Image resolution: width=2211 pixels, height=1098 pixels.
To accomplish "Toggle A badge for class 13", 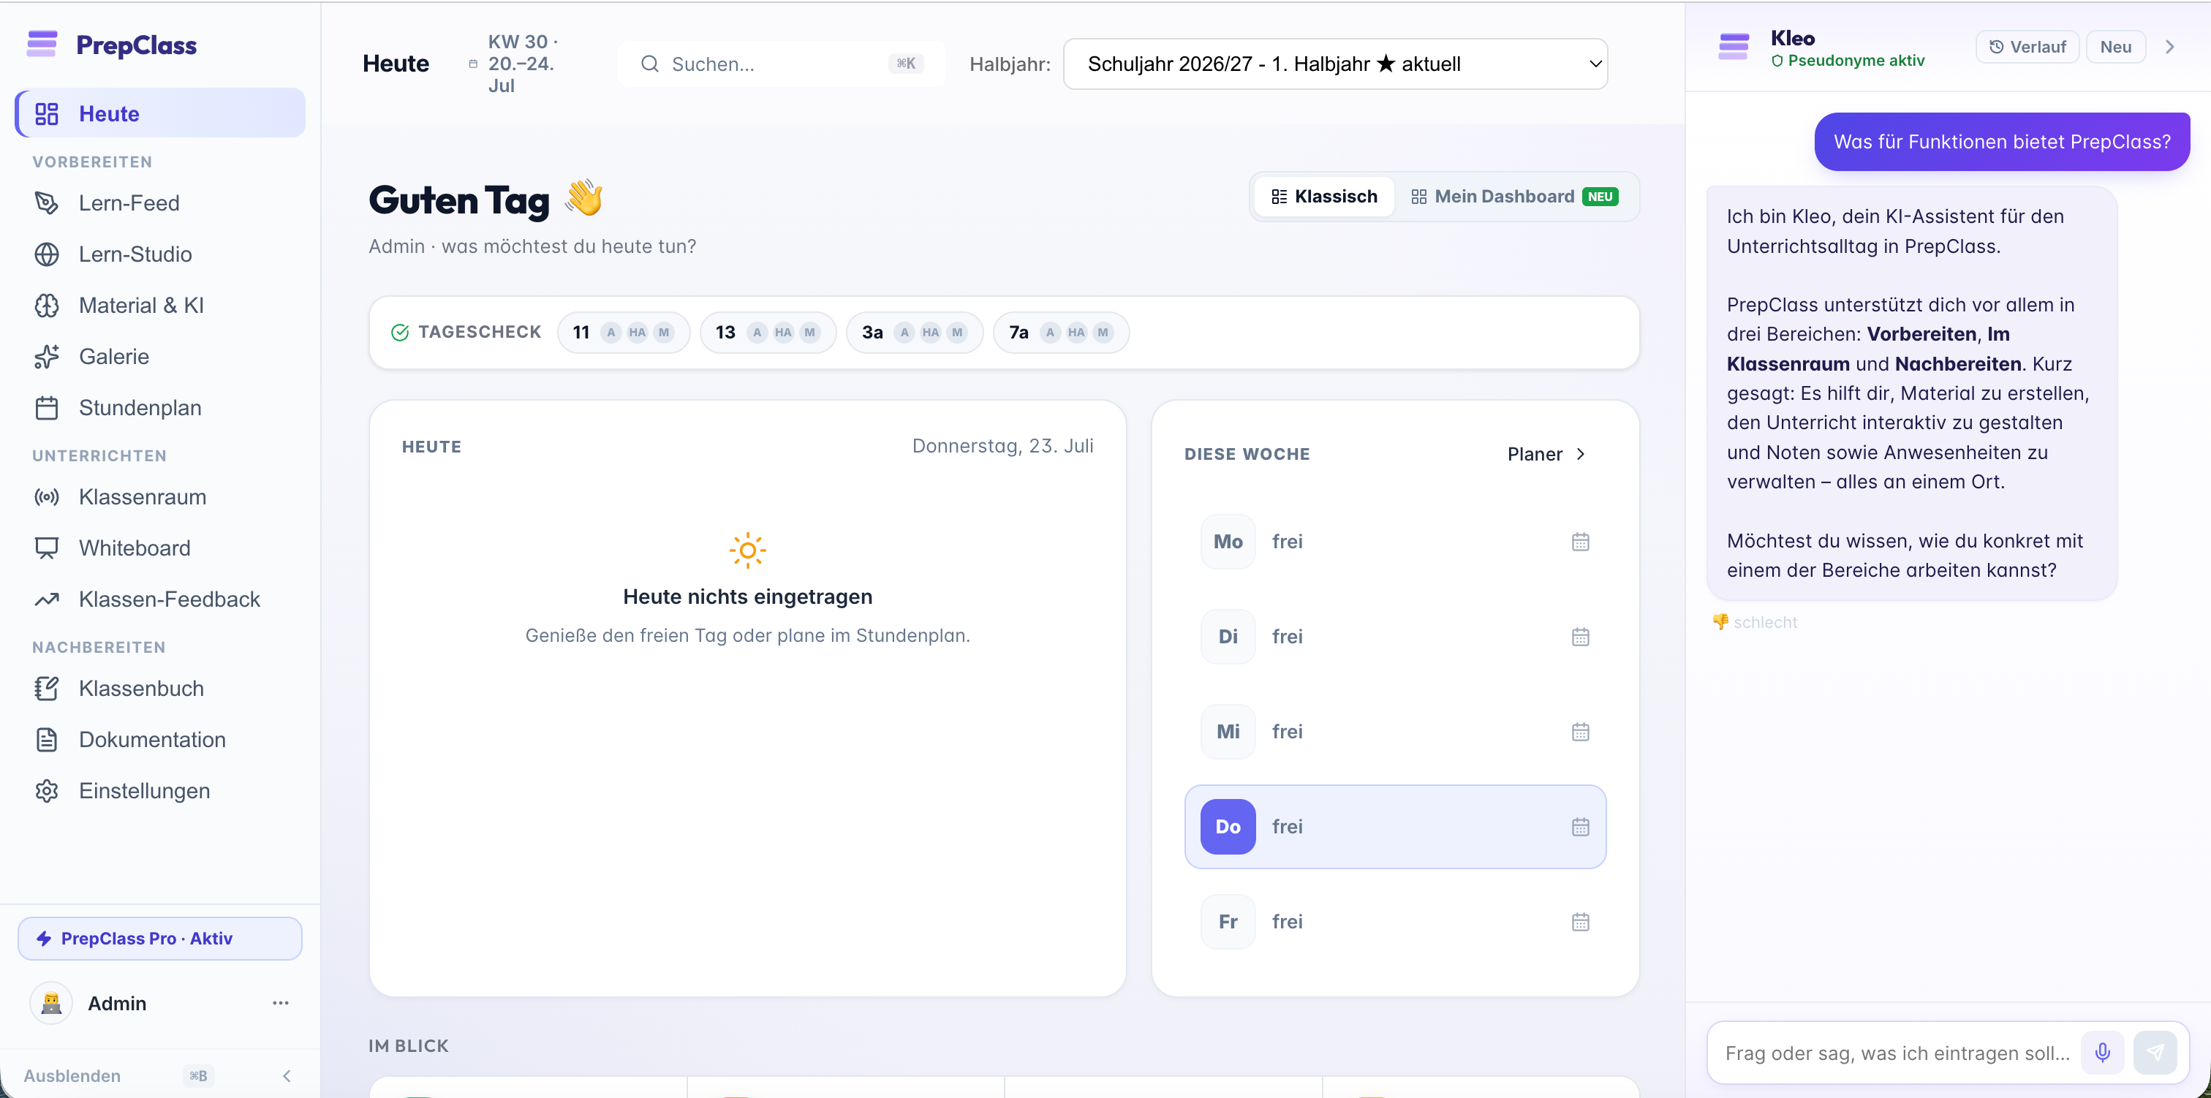I will coord(757,332).
